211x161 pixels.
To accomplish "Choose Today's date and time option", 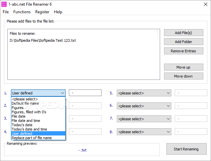I will coord(38,129).
